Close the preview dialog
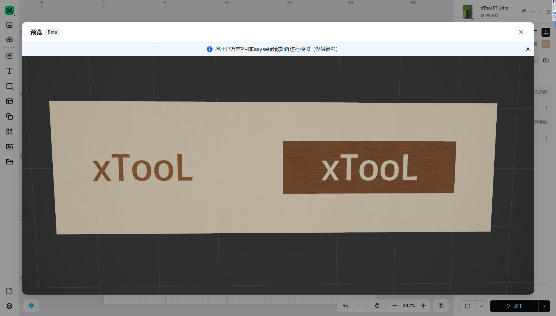 pyautogui.click(x=521, y=32)
